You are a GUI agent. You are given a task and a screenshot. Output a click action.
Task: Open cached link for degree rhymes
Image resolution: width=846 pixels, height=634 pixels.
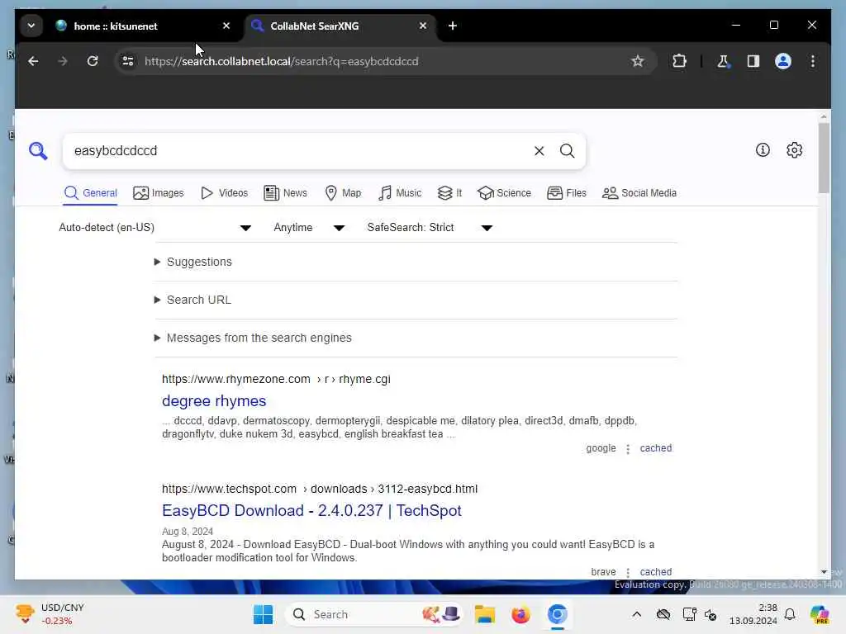655,448
